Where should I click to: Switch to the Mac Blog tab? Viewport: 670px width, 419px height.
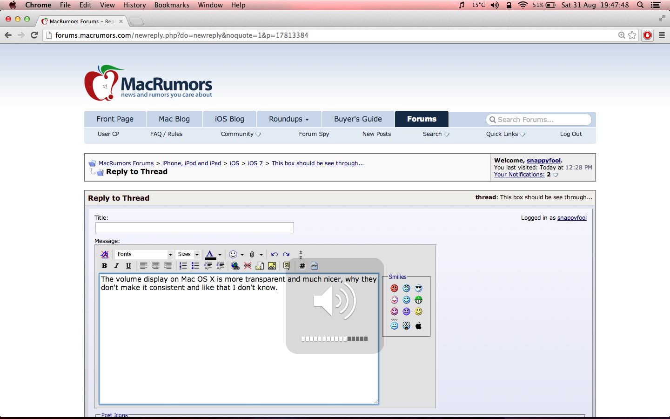click(x=174, y=119)
